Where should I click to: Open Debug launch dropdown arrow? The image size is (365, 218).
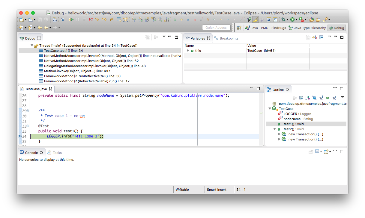pyautogui.click(x=287, y=20)
